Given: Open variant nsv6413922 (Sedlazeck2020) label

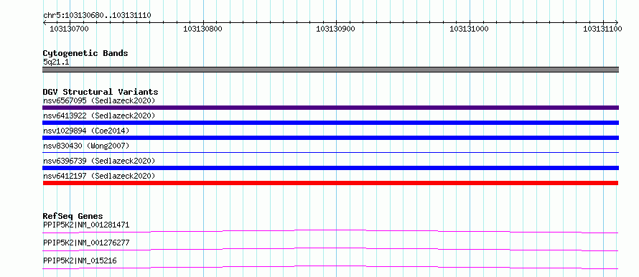Looking at the screenshot, I should (99, 116).
